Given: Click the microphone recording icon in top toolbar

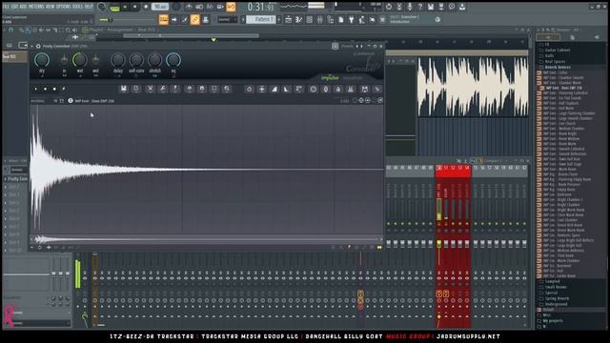Looking at the screenshot, I should pyautogui.click(x=410, y=7).
